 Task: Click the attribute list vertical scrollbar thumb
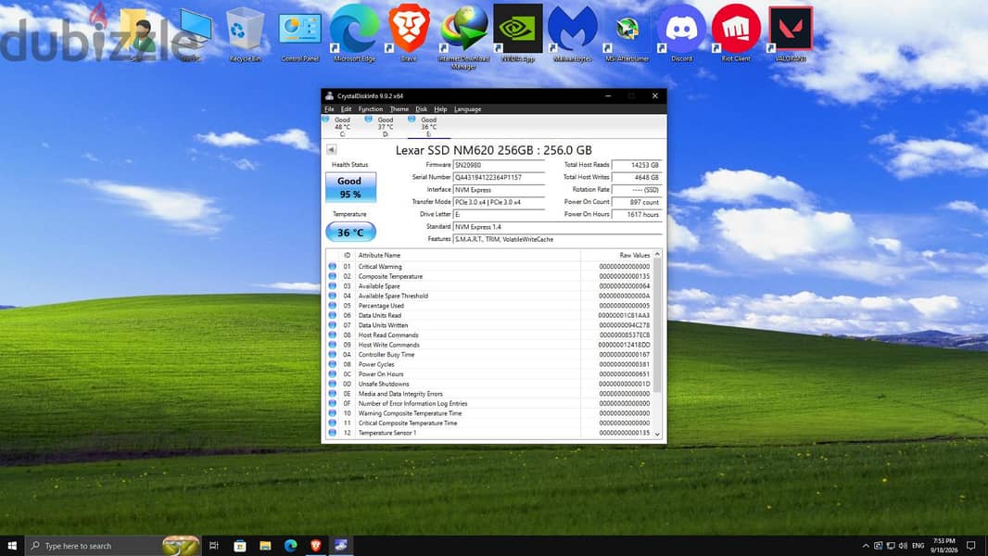(657, 324)
